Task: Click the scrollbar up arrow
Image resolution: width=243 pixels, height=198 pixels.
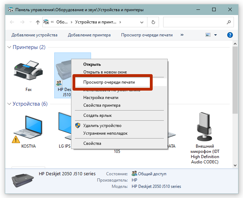Action: click(x=235, y=44)
